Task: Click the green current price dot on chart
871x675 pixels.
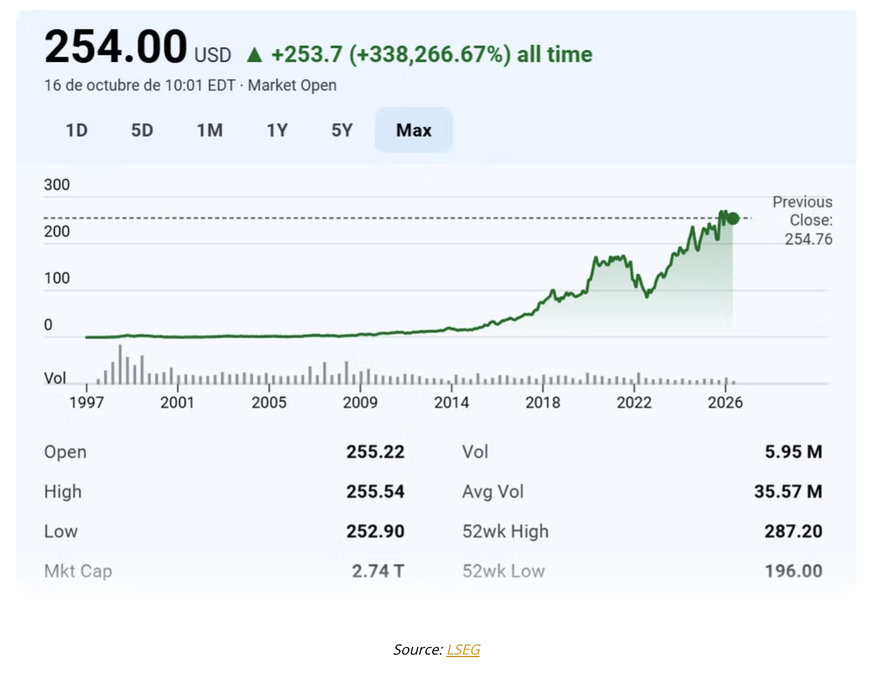Action: click(733, 218)
